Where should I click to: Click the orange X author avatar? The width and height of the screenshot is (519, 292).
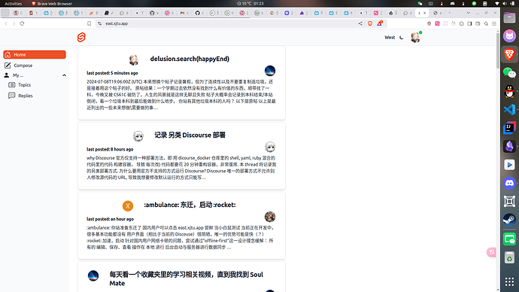tap(128, 206)
